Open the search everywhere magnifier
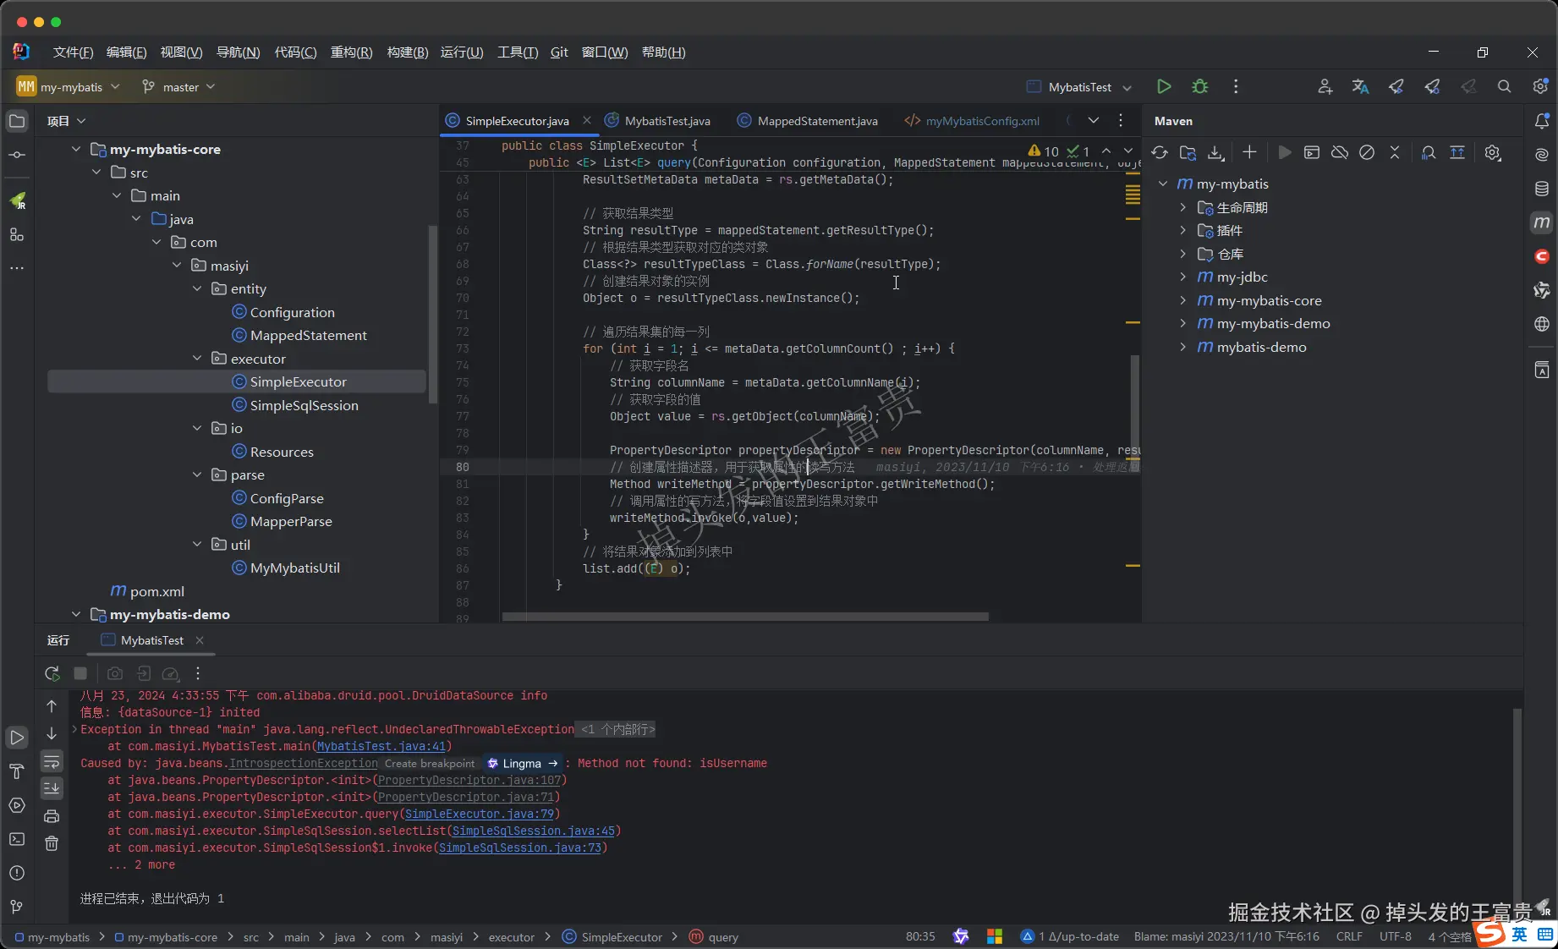 tap(1504, 86)
